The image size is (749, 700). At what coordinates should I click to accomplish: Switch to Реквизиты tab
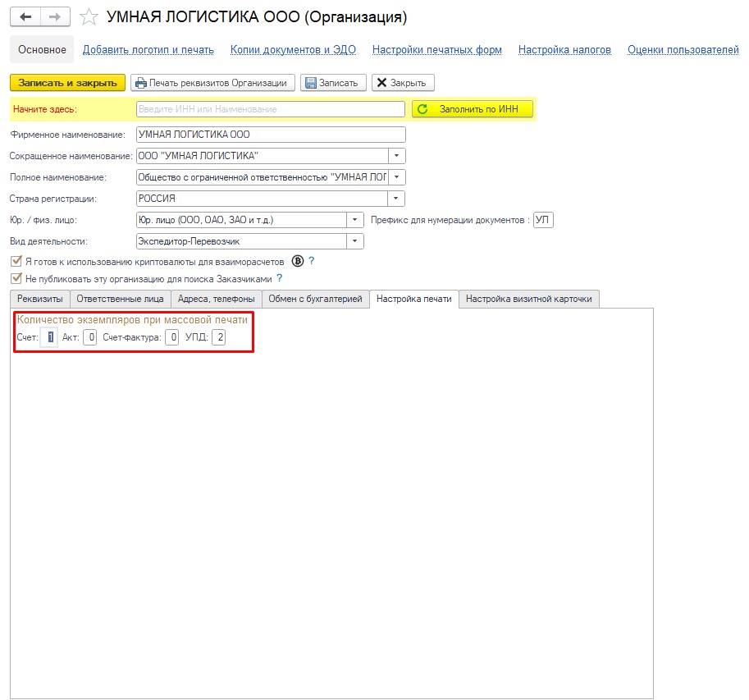click(40, 299)
